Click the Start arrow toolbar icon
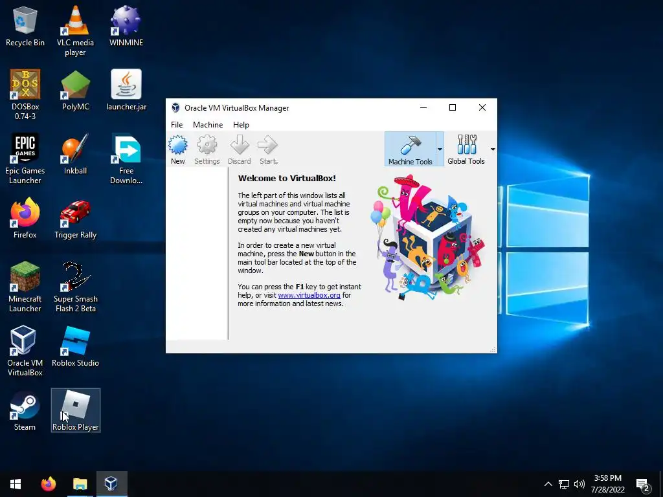The width and height of the screenshot is (663, 497). (x=269, y=149)
